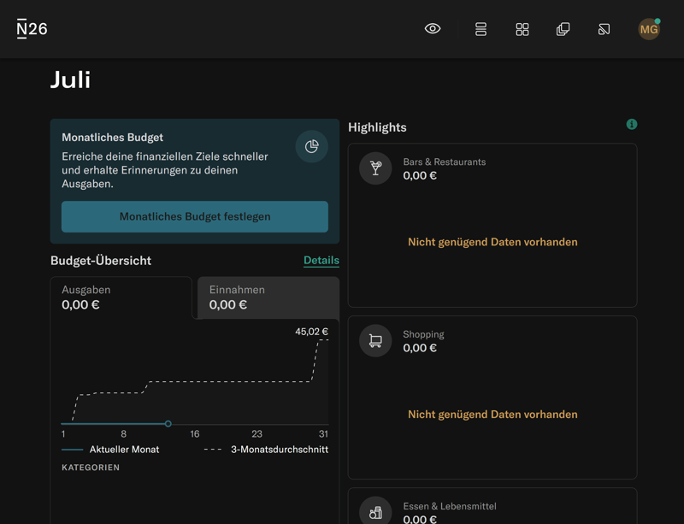Click the overlapping cards icon in header
The image size is (684, 524).
point(563,29)
